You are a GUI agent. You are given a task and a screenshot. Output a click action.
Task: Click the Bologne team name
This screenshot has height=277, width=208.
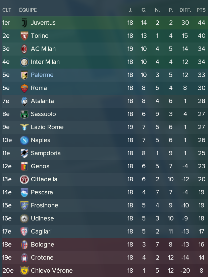point(43,245)
